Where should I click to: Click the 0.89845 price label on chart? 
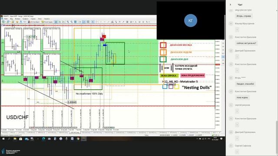[72, 102]
